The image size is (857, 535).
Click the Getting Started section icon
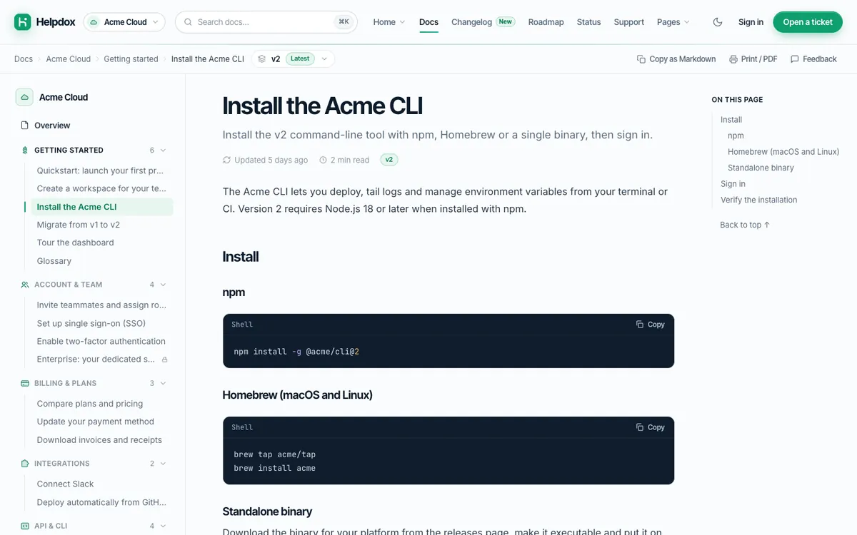pyautogui.click(x=25, y=151)
